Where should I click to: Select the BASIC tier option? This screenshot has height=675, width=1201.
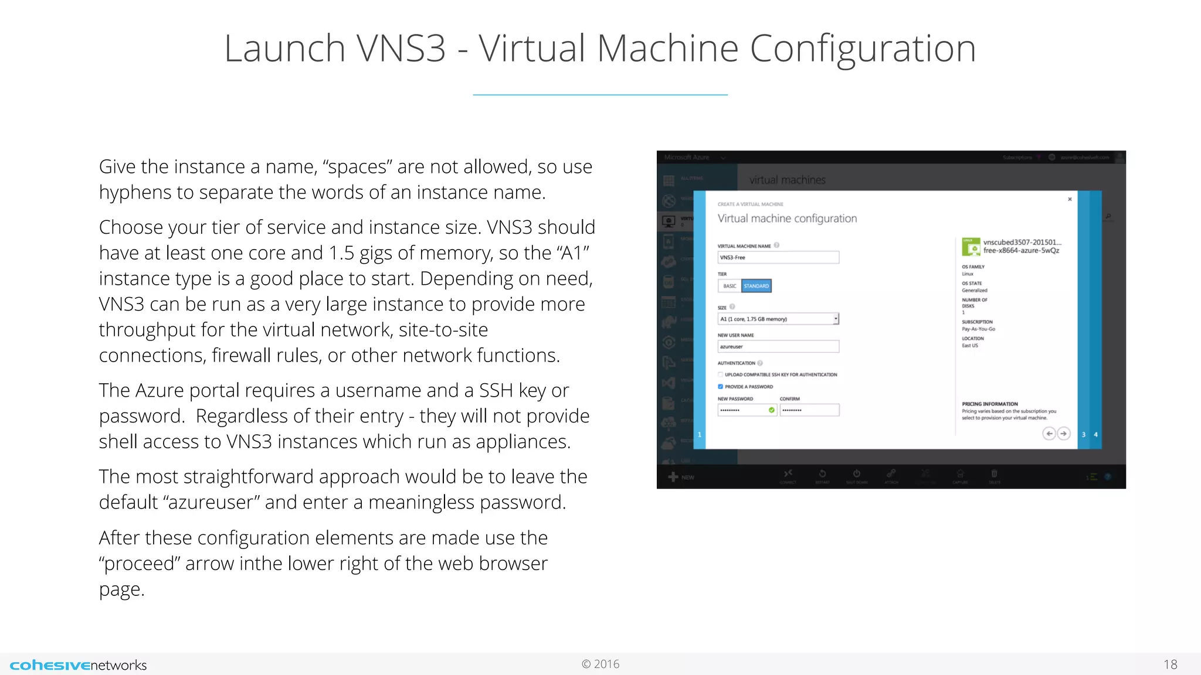[730, 286]
